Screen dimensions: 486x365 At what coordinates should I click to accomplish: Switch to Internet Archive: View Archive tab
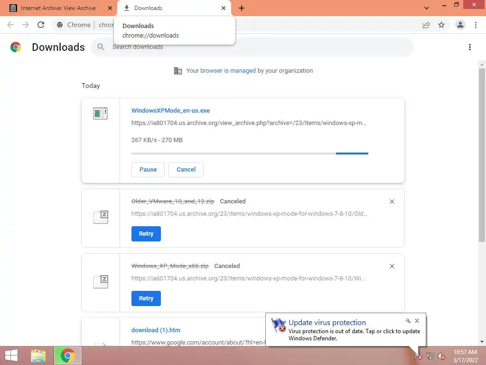tap(58, 8)
